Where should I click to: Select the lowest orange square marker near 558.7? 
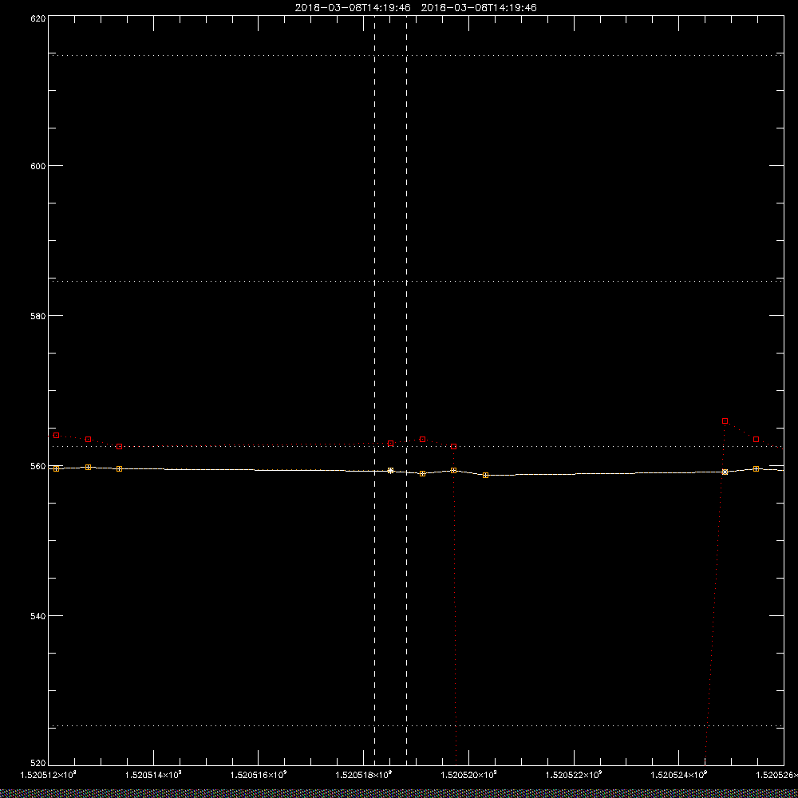(485, 475)
